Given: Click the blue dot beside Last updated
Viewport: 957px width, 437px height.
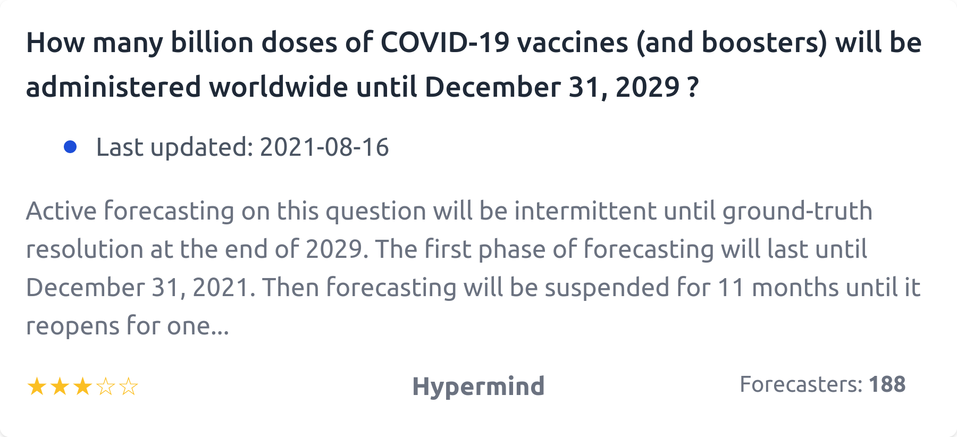Looking at the screenshot, I should tap(70, 147).
